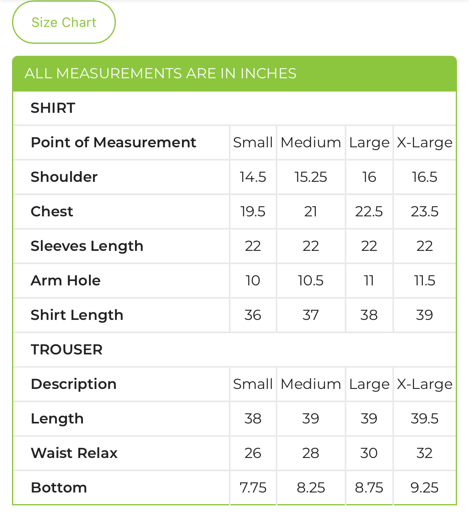Select the X-Large Arm Hole value 11.5
469x525 pixels.
pyautogui.click(x=425, y=281)
